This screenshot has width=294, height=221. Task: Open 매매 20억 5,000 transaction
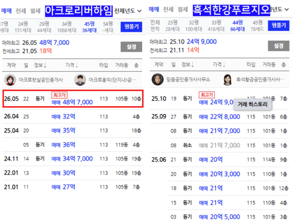coord(219,217)
